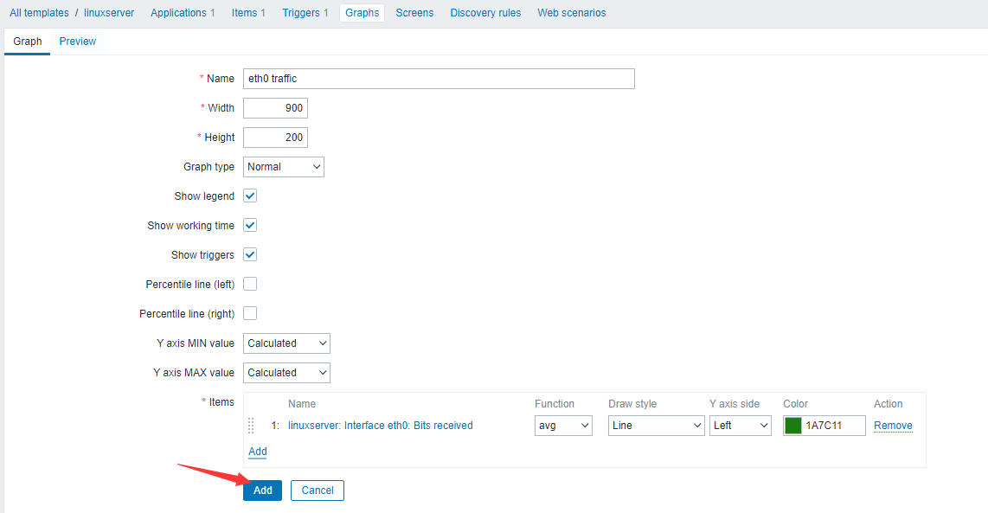
Task: Switch to the Preview tab
Action: tap(78, 42)
